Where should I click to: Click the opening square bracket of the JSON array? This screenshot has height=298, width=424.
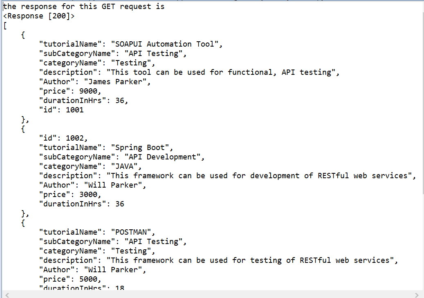(5, 26)
